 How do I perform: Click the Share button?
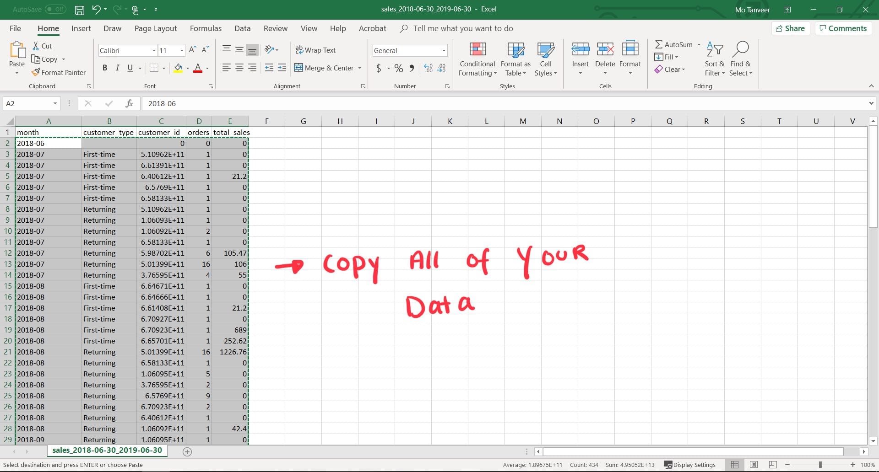tap(790, 28)
